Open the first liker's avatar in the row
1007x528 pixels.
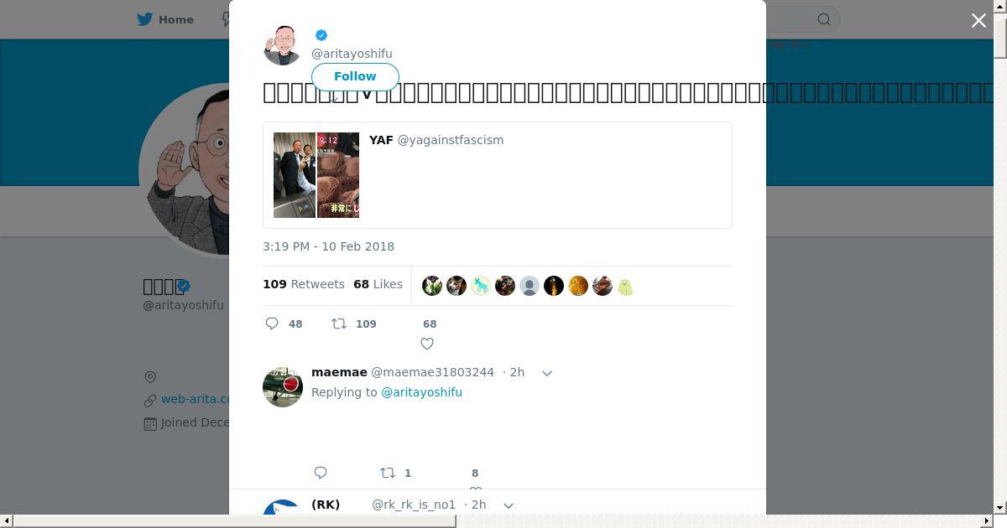point(432,286)
